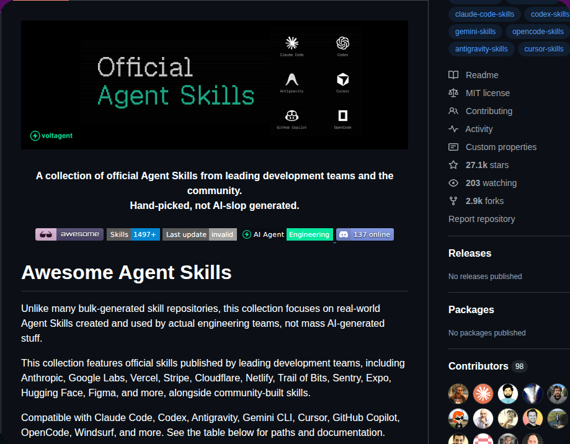Viewport: 570px width, 444px height.
Task: Open fifth contributor avatar in top row
Action: (x=557, y=394)
